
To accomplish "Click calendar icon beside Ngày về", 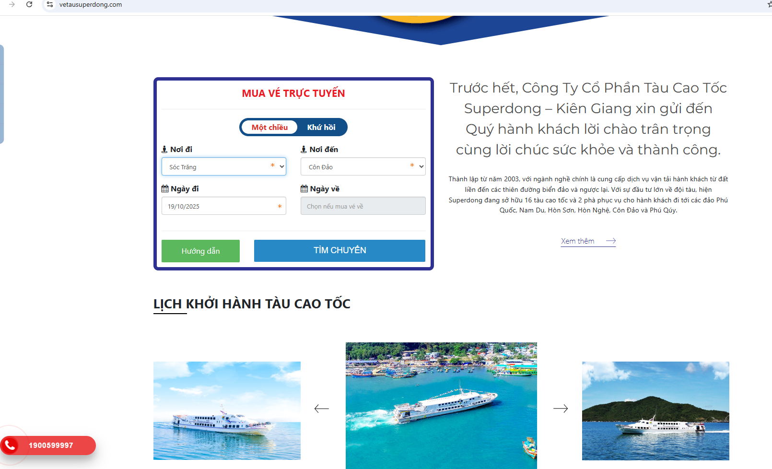I will [x=304, y=188].
